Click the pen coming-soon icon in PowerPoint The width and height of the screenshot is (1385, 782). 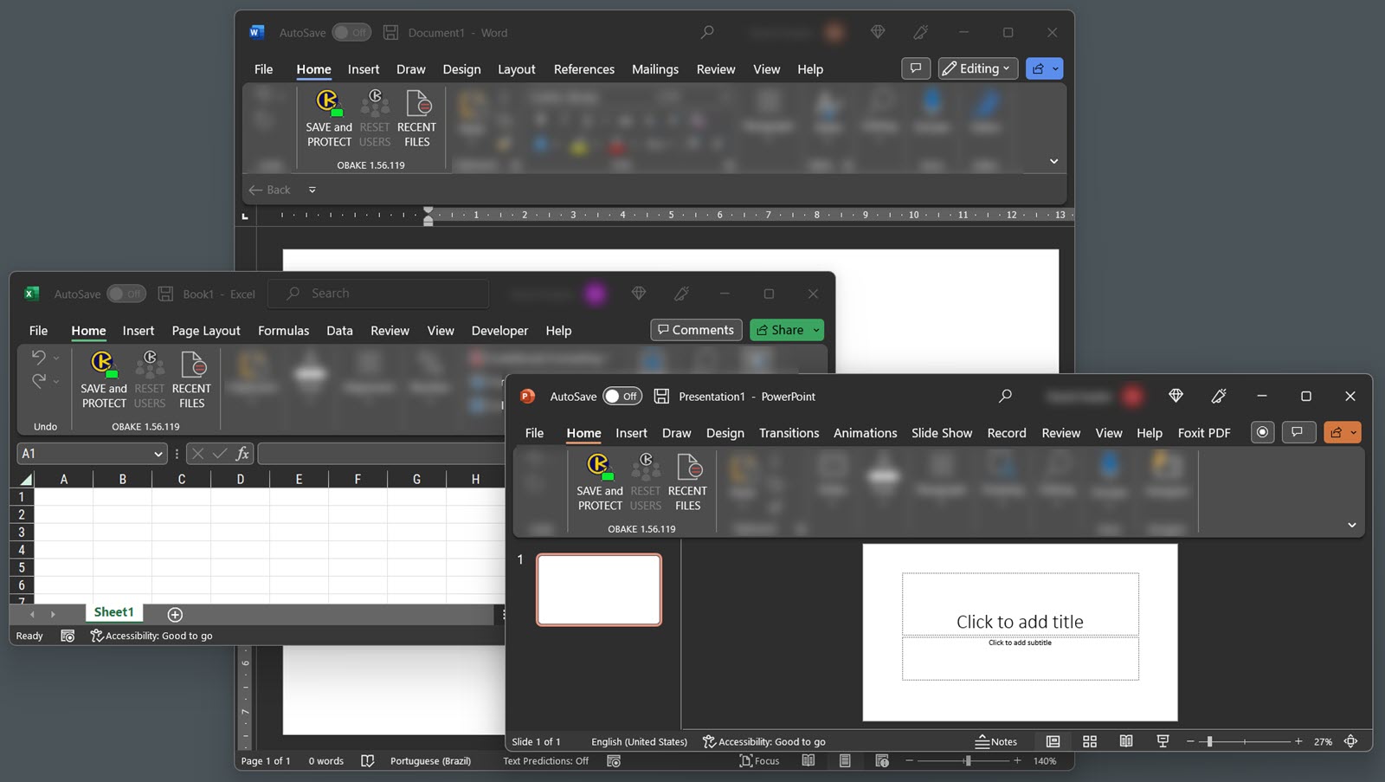tap(1219, 396)
